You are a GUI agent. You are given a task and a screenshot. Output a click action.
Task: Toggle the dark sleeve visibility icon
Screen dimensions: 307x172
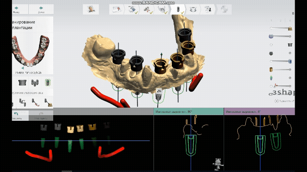click(290, 45)
